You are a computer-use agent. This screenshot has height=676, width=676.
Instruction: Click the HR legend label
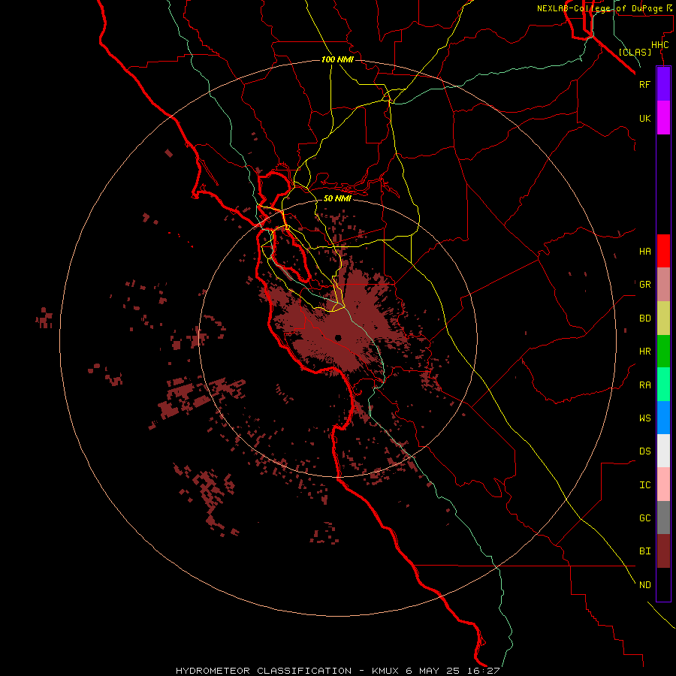point(644,352)
